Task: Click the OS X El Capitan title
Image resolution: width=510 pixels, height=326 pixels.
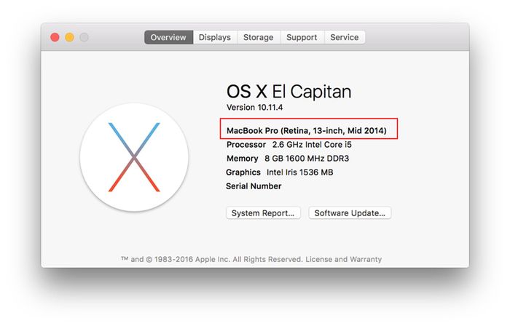Action: (289, 92)
